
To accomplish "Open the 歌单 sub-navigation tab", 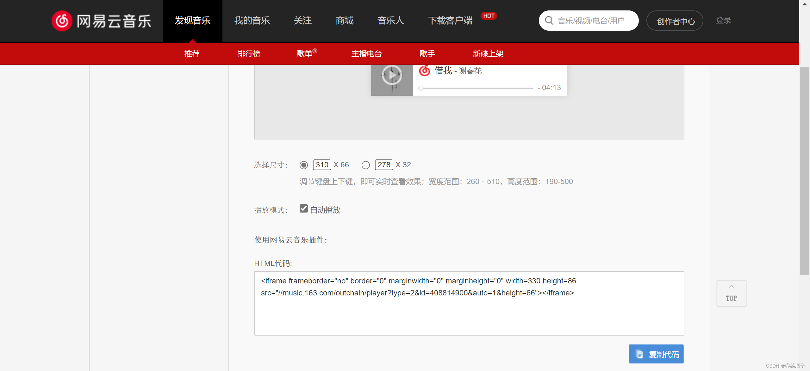I will [x=305, y=54].
